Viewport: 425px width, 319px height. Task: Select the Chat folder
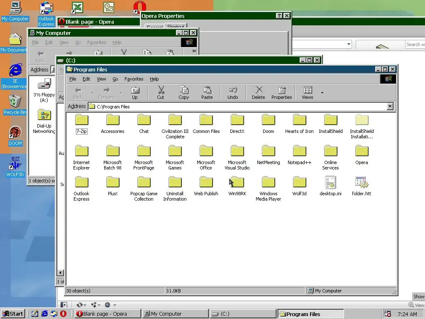pyautogui.click(x=144, y=124)
